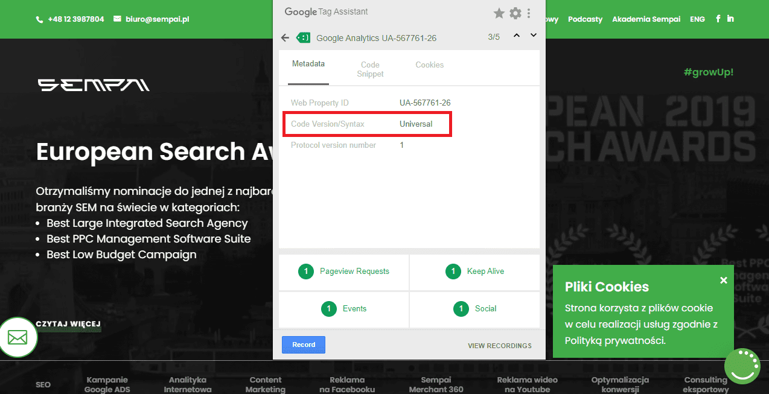Go to previous tag with up chevron
Image resolution: width=769 pixels, height=394 pixels.
(517, 36)
